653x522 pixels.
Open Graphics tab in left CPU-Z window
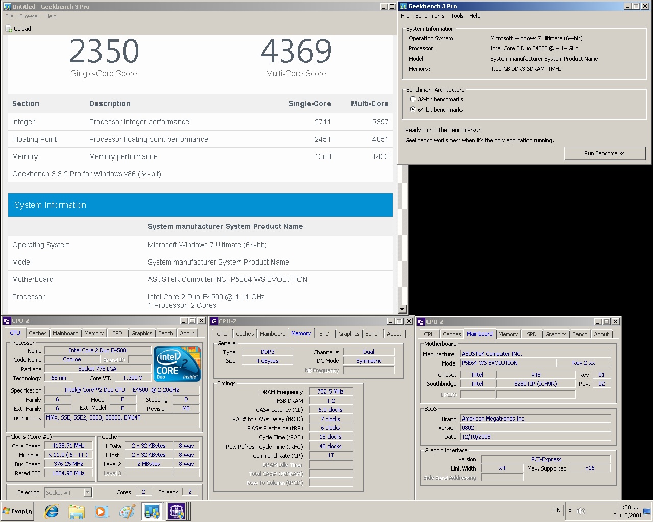tap(142, 333)
